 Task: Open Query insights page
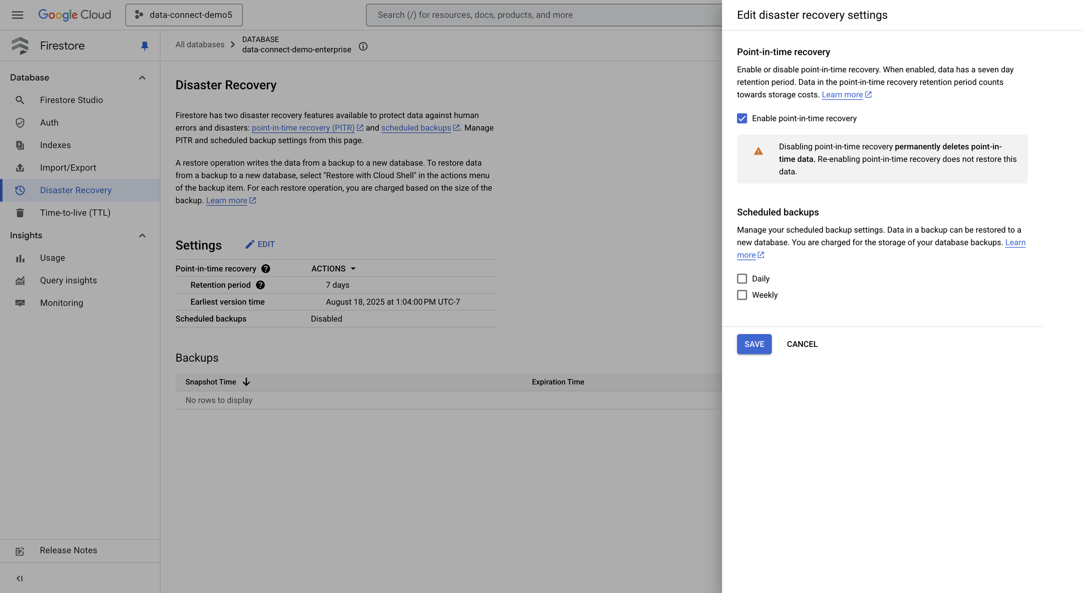[x=68, y=281]
